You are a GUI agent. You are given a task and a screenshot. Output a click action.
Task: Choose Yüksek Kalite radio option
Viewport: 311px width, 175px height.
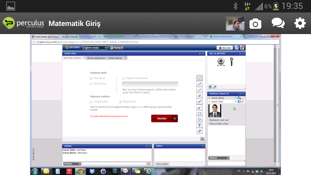click(91, 102)
